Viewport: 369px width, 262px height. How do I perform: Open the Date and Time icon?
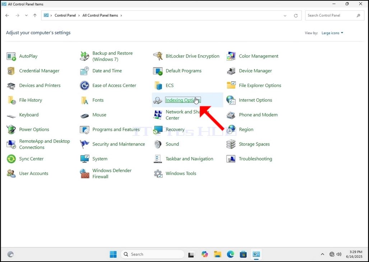point(84,71)
